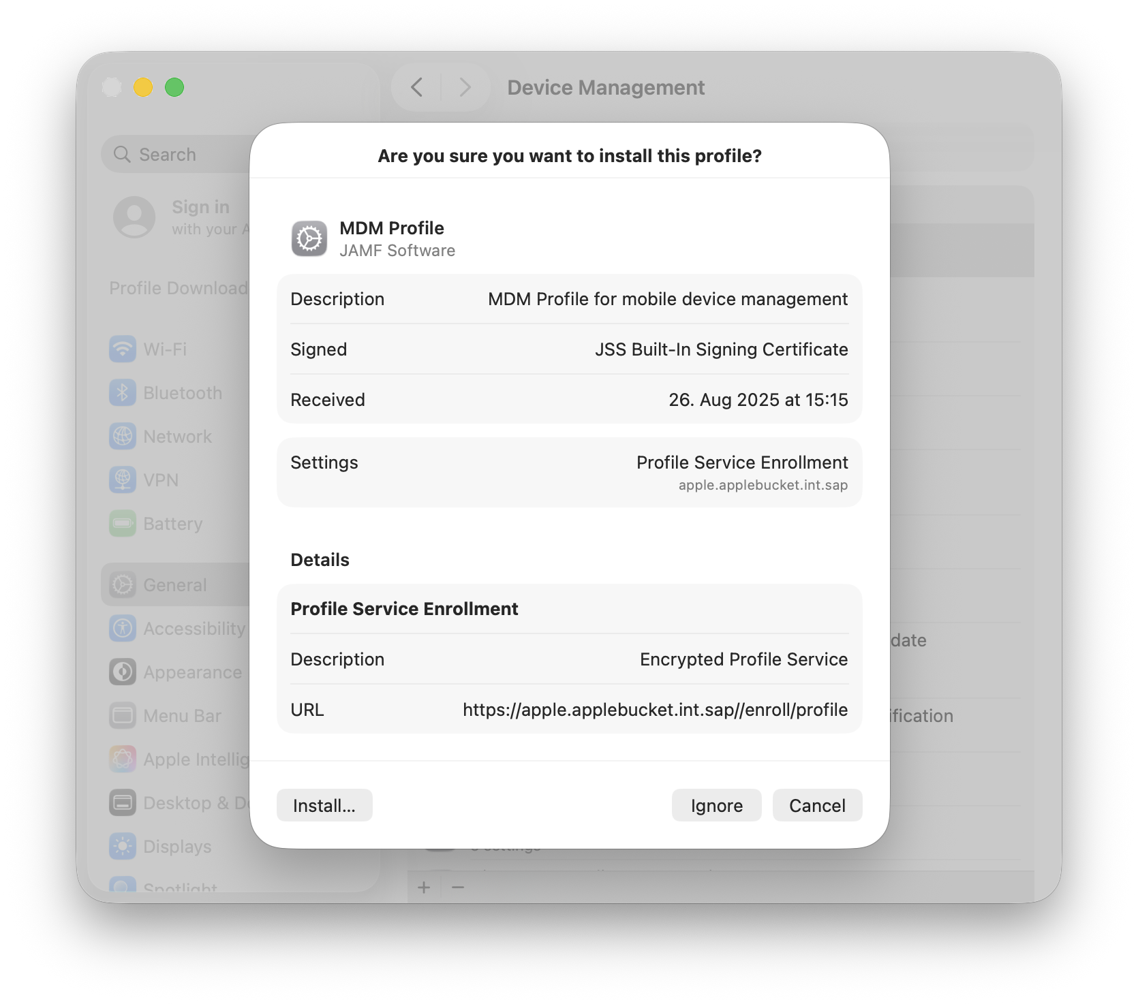
Task: Cancel the profile installation dialog
Action: click(817, 805)
